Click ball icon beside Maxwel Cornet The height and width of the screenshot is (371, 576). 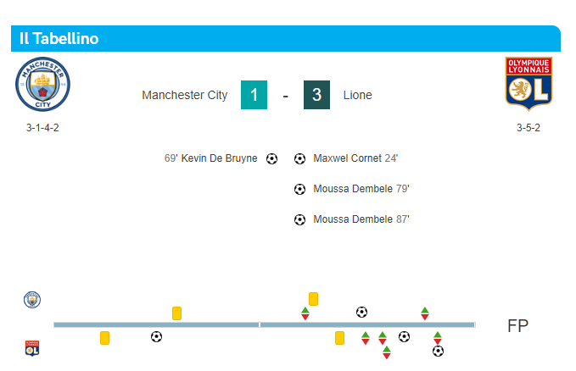point(299,158)
